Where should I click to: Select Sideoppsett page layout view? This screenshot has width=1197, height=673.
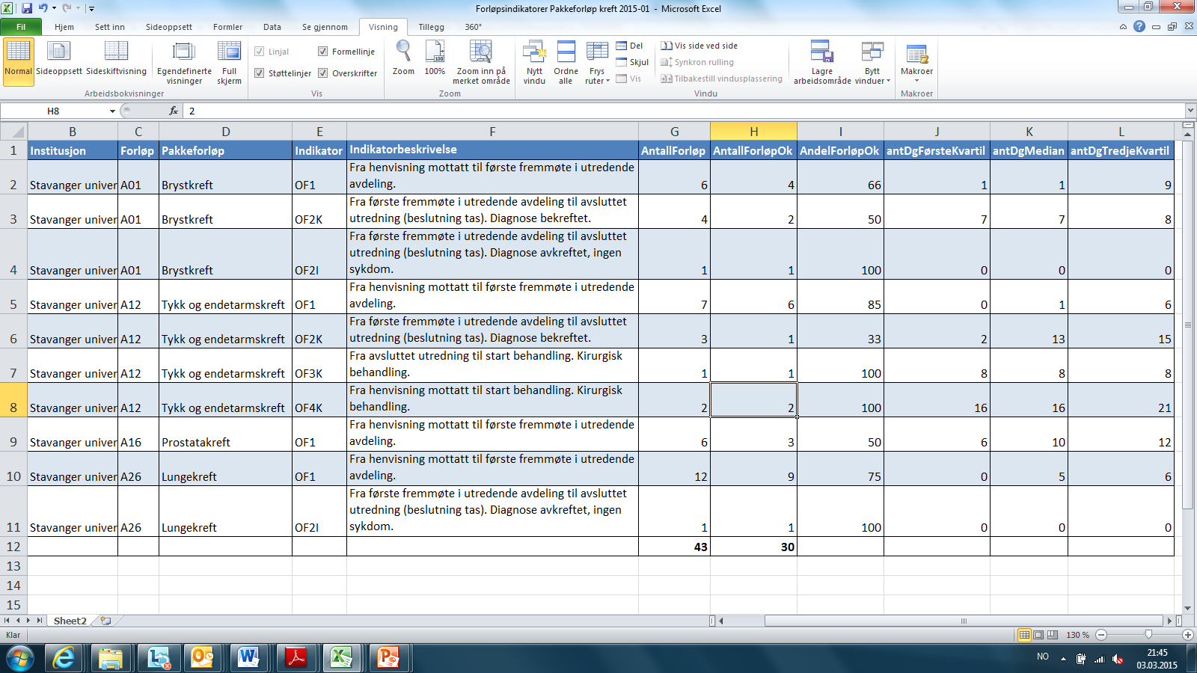coord(59,58)
